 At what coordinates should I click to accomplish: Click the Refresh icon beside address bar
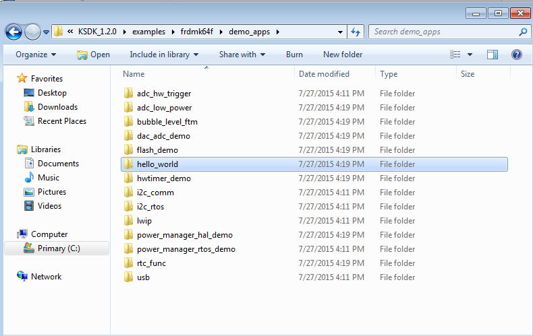(356, 32)
